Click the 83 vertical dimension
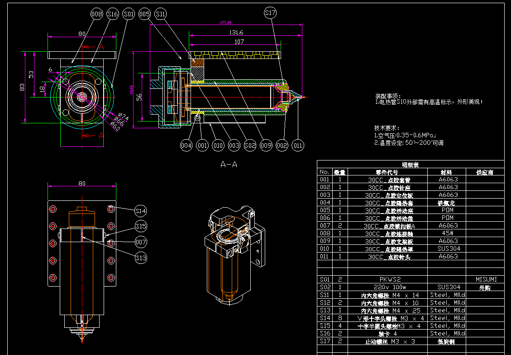Image resolution: width=511 pixels, height=355 pixels. pyautogui.click(x=23, y=87)
